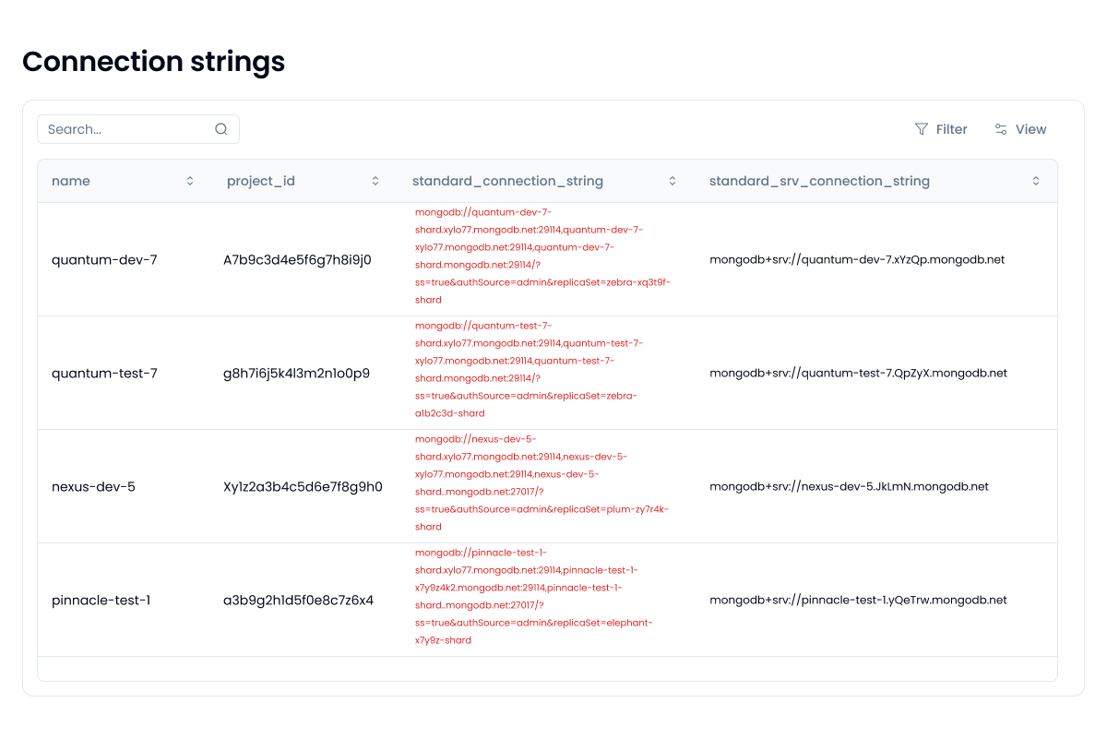Click the search magnifying glass icon
Viewport: 1107px width, 738px height.
tap(220, 129)
